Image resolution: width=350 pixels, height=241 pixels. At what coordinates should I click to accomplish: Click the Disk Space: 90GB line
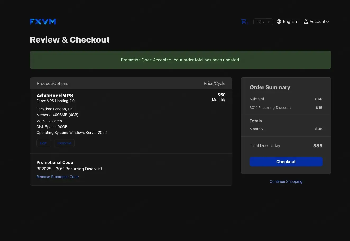(x=52, y=127)
